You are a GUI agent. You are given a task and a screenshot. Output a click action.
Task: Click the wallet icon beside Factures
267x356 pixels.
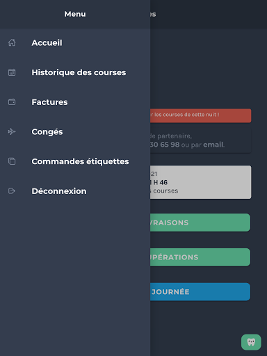[12, 102]
